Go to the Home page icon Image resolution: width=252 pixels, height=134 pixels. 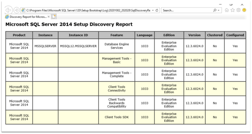227,10
